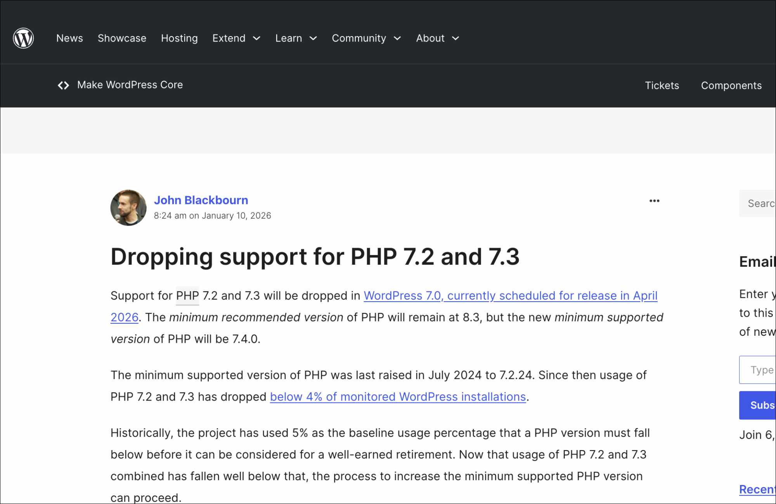The image size is (776, 504).
Task: Click the WordPress logo in the header
Action: coord(24,38)
